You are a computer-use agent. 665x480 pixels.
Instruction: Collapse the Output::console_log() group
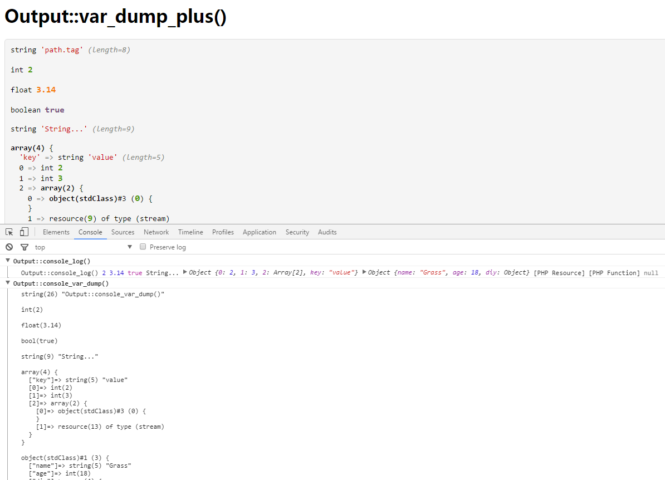(x=8, y=261)
